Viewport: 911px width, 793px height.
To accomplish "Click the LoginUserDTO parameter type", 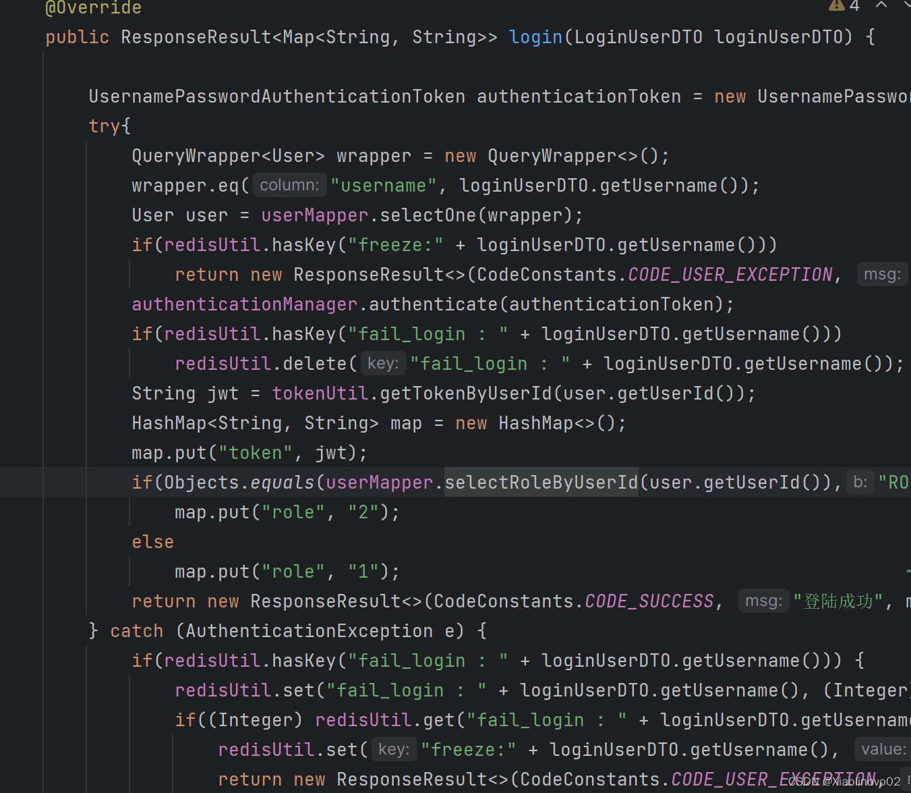I will (x=639, y=37).
